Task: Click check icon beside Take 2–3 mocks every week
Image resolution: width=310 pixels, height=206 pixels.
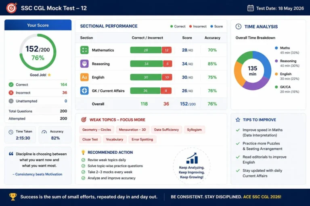Action: tap(83, 172)
